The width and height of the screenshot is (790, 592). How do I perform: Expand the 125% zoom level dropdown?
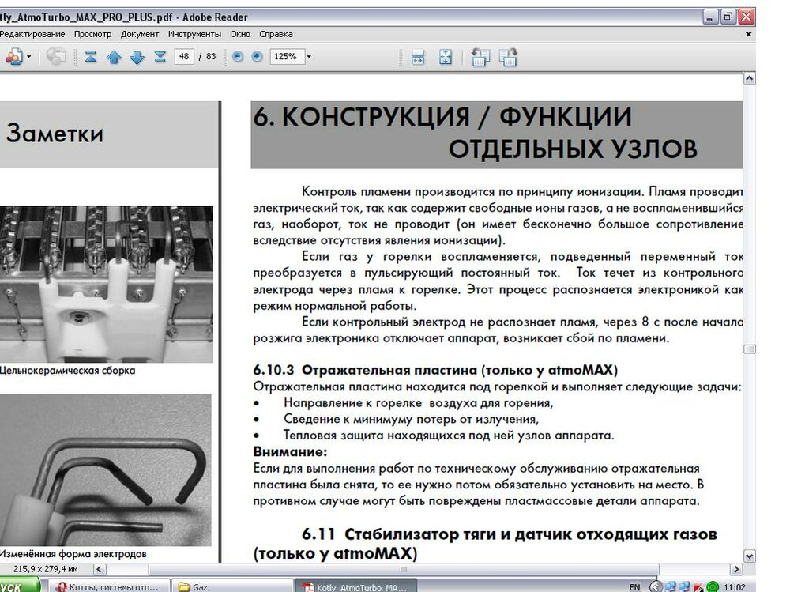coord(309,56)
